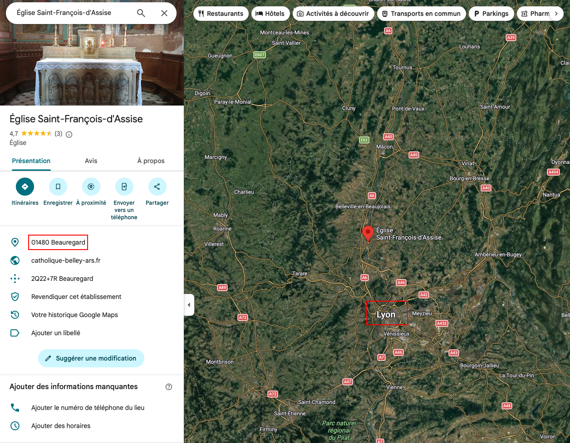This screenshot has width=570, height=443.
Task: Click the clock icon for Ajouter des horaires
Action: click(15, 426)
